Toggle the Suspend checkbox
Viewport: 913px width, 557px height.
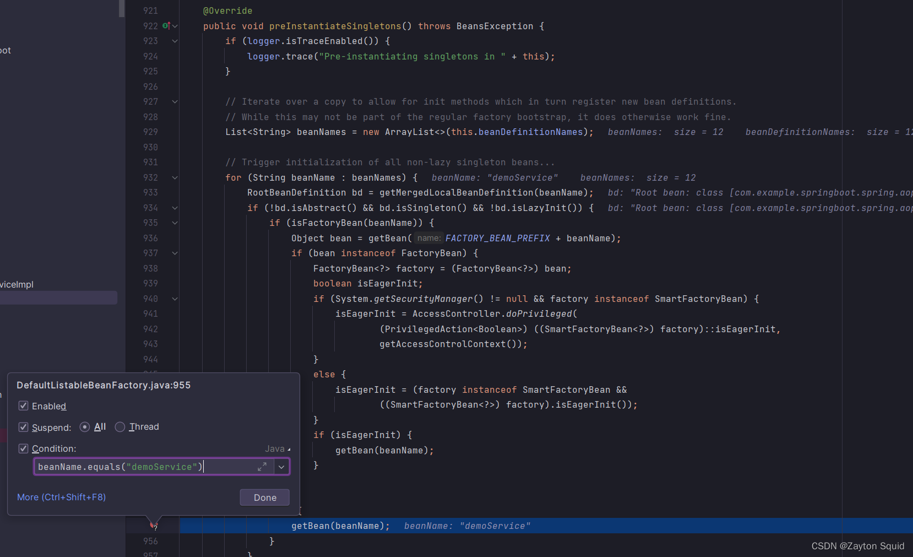(23, 427)
